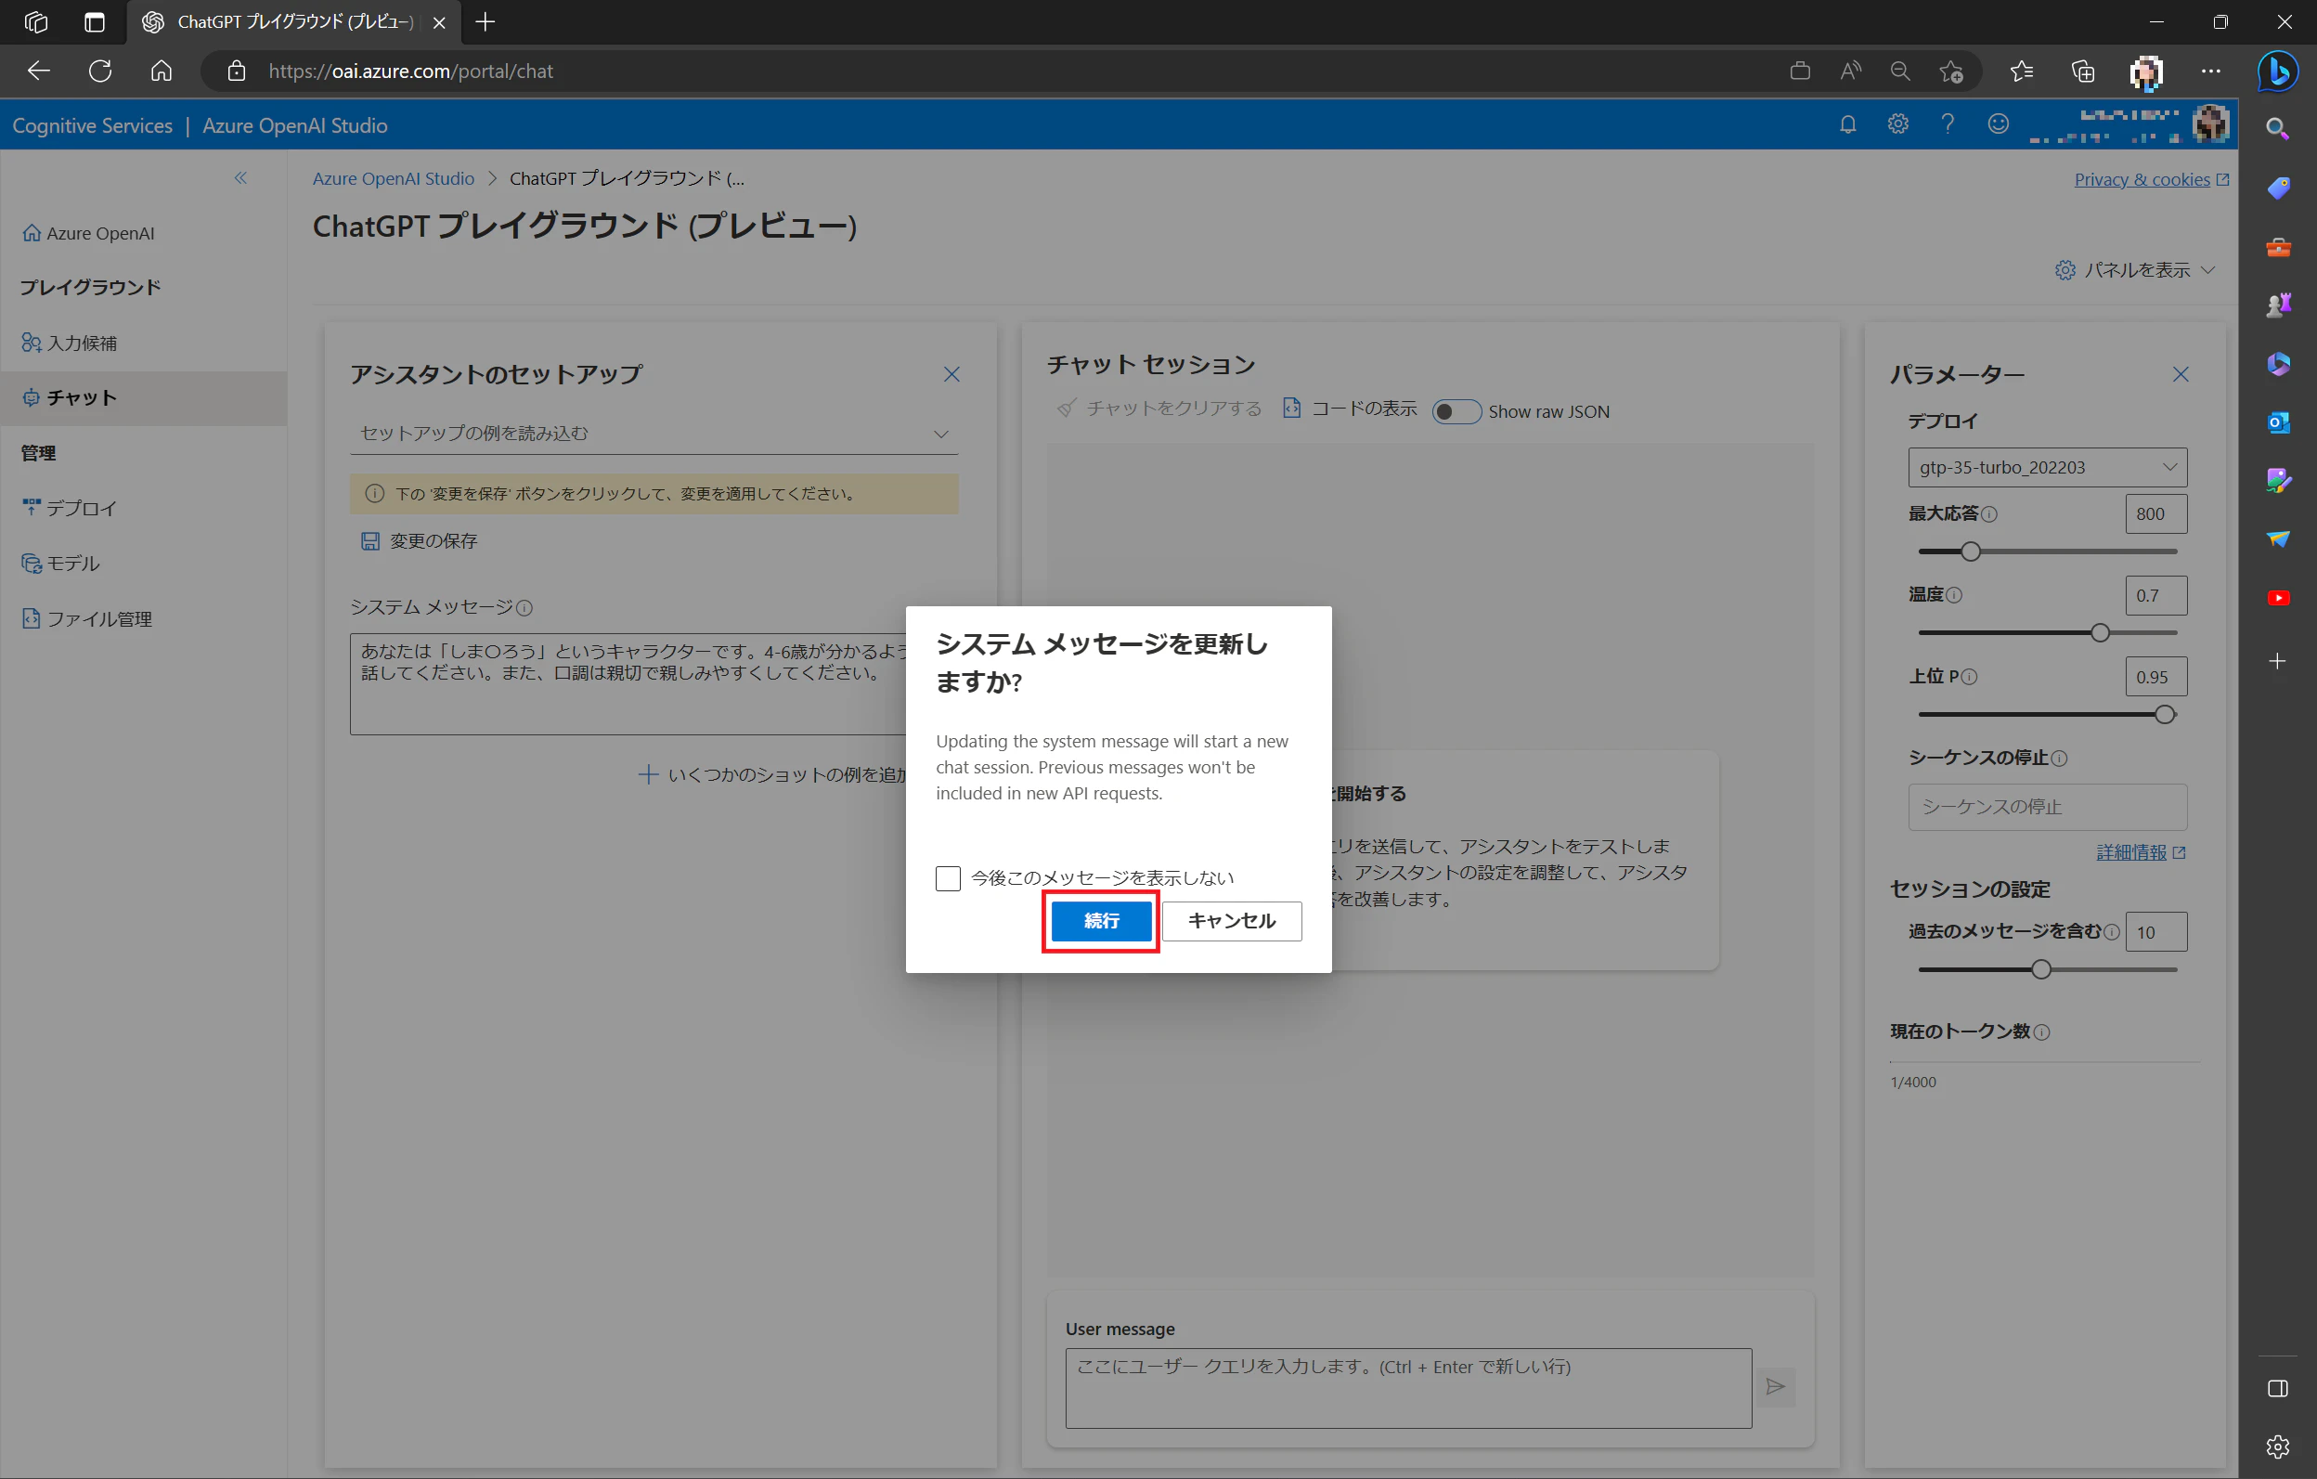Adjust the 温度 slider handle
2317x1479 pixels.
pos(2101,633)
